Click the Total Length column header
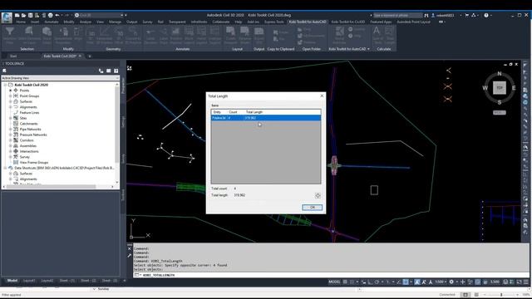This screenshot has height=299, width=532. tap(254, 112)
